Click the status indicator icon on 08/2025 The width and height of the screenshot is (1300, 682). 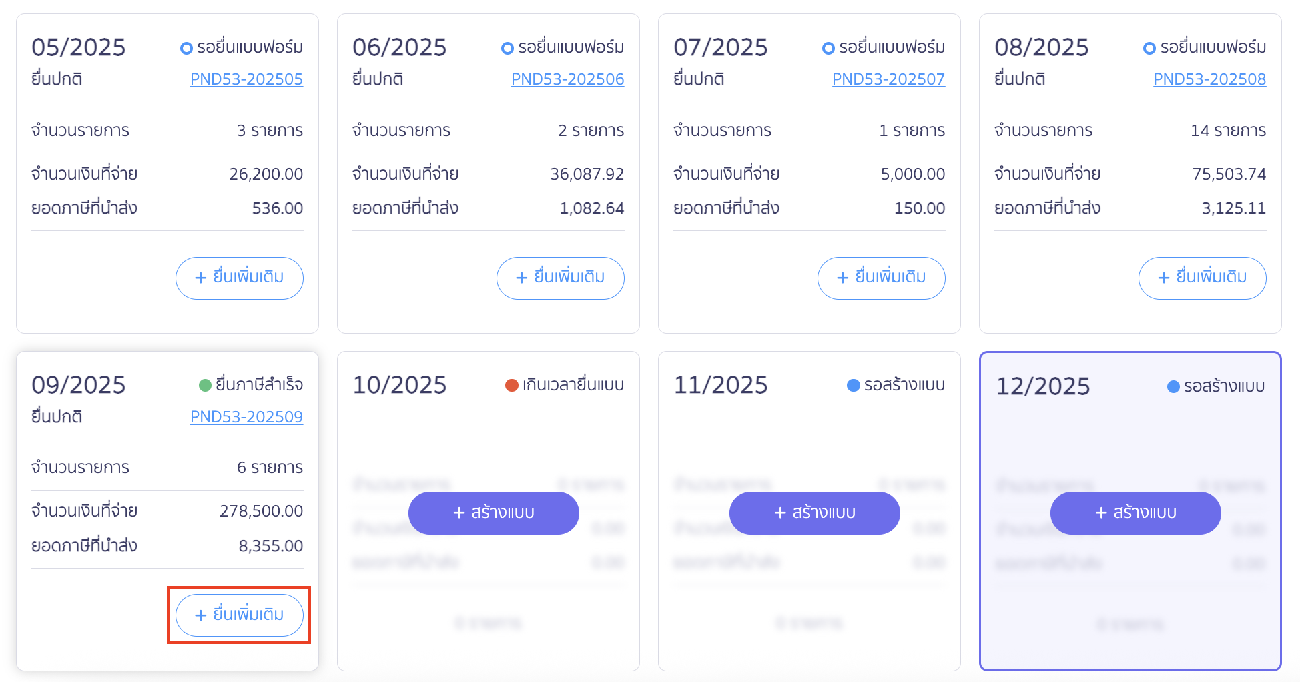(1149, 47)
